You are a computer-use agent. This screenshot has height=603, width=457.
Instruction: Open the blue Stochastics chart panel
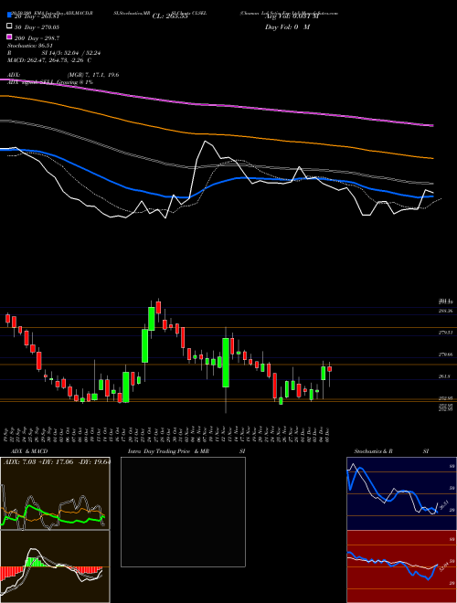coord(401,493)
